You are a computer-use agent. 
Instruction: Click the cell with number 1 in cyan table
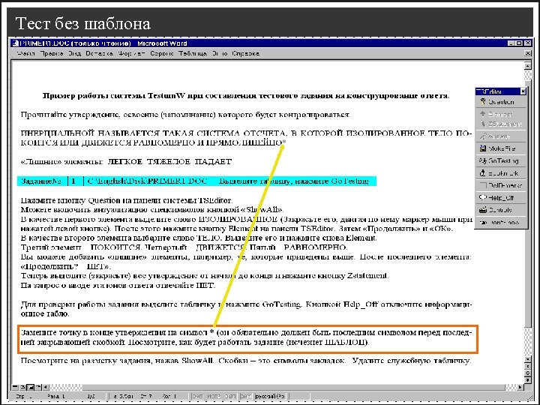[x=73, y=181]
